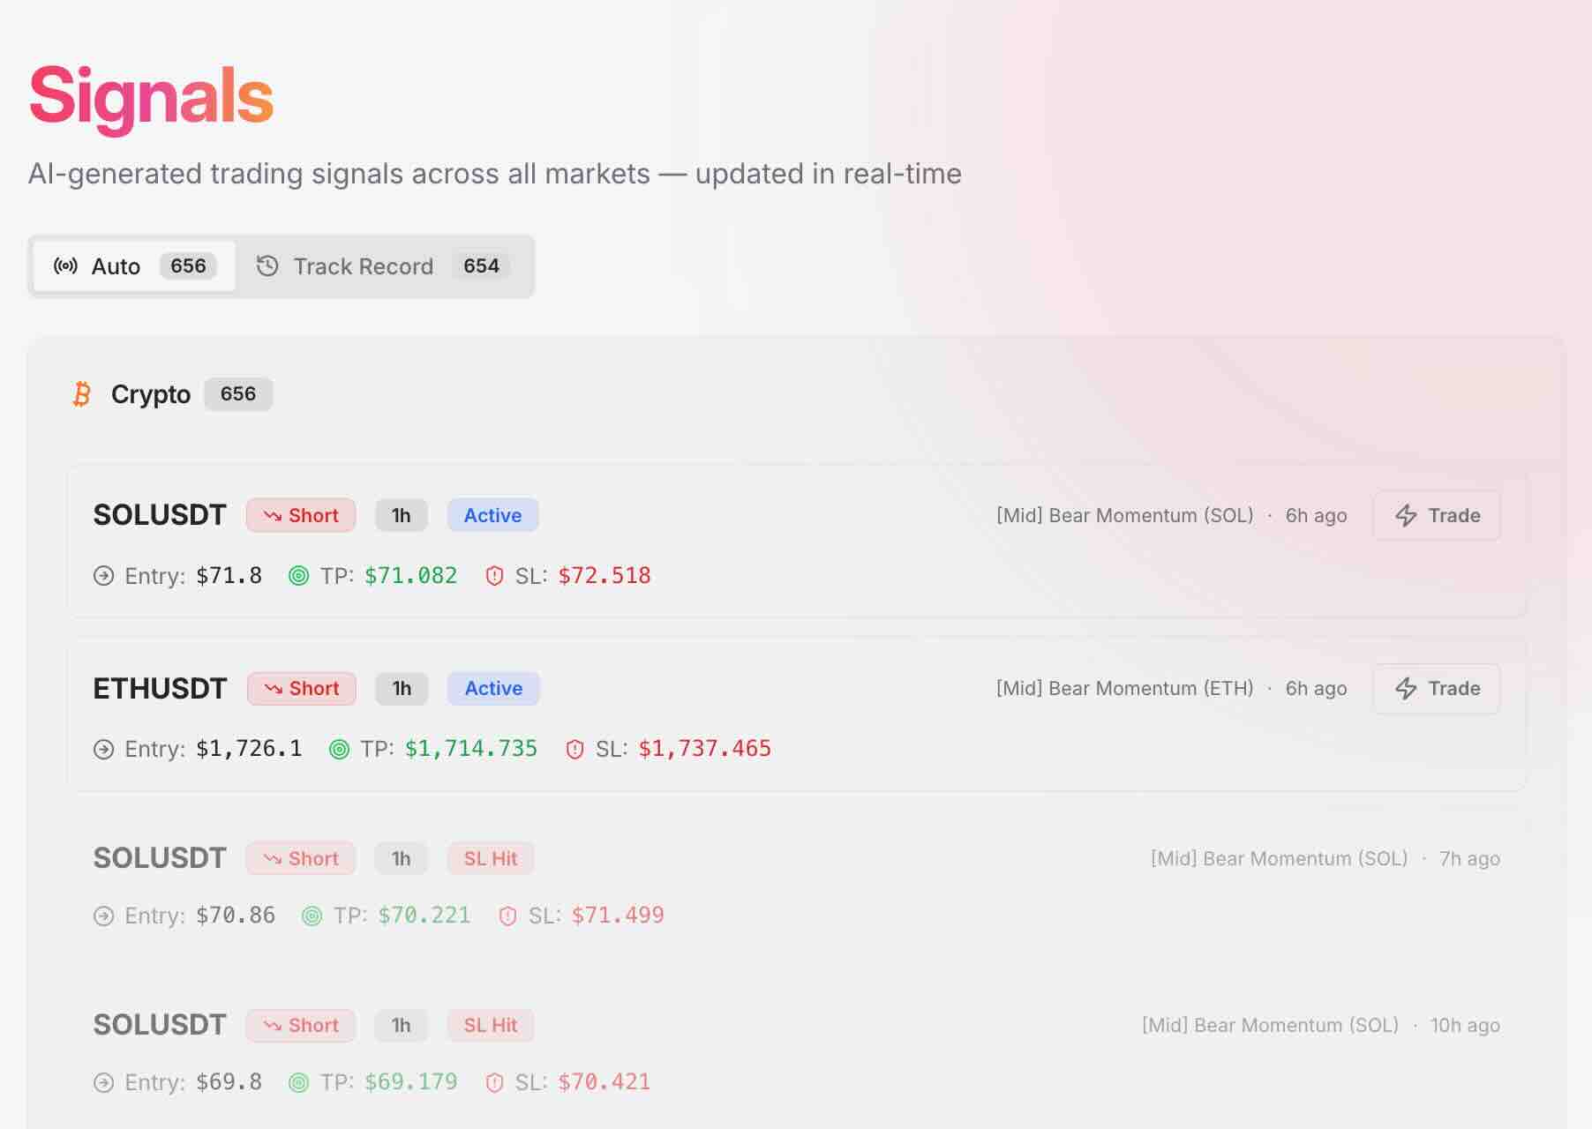1592x1129 pixels.
Task: Click SOLUSDT title of the 6h ago signal
Action: (x=160, y=516)
